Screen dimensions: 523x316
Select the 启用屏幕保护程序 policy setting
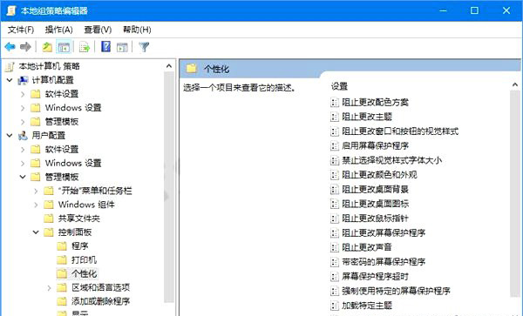(375, 145)
